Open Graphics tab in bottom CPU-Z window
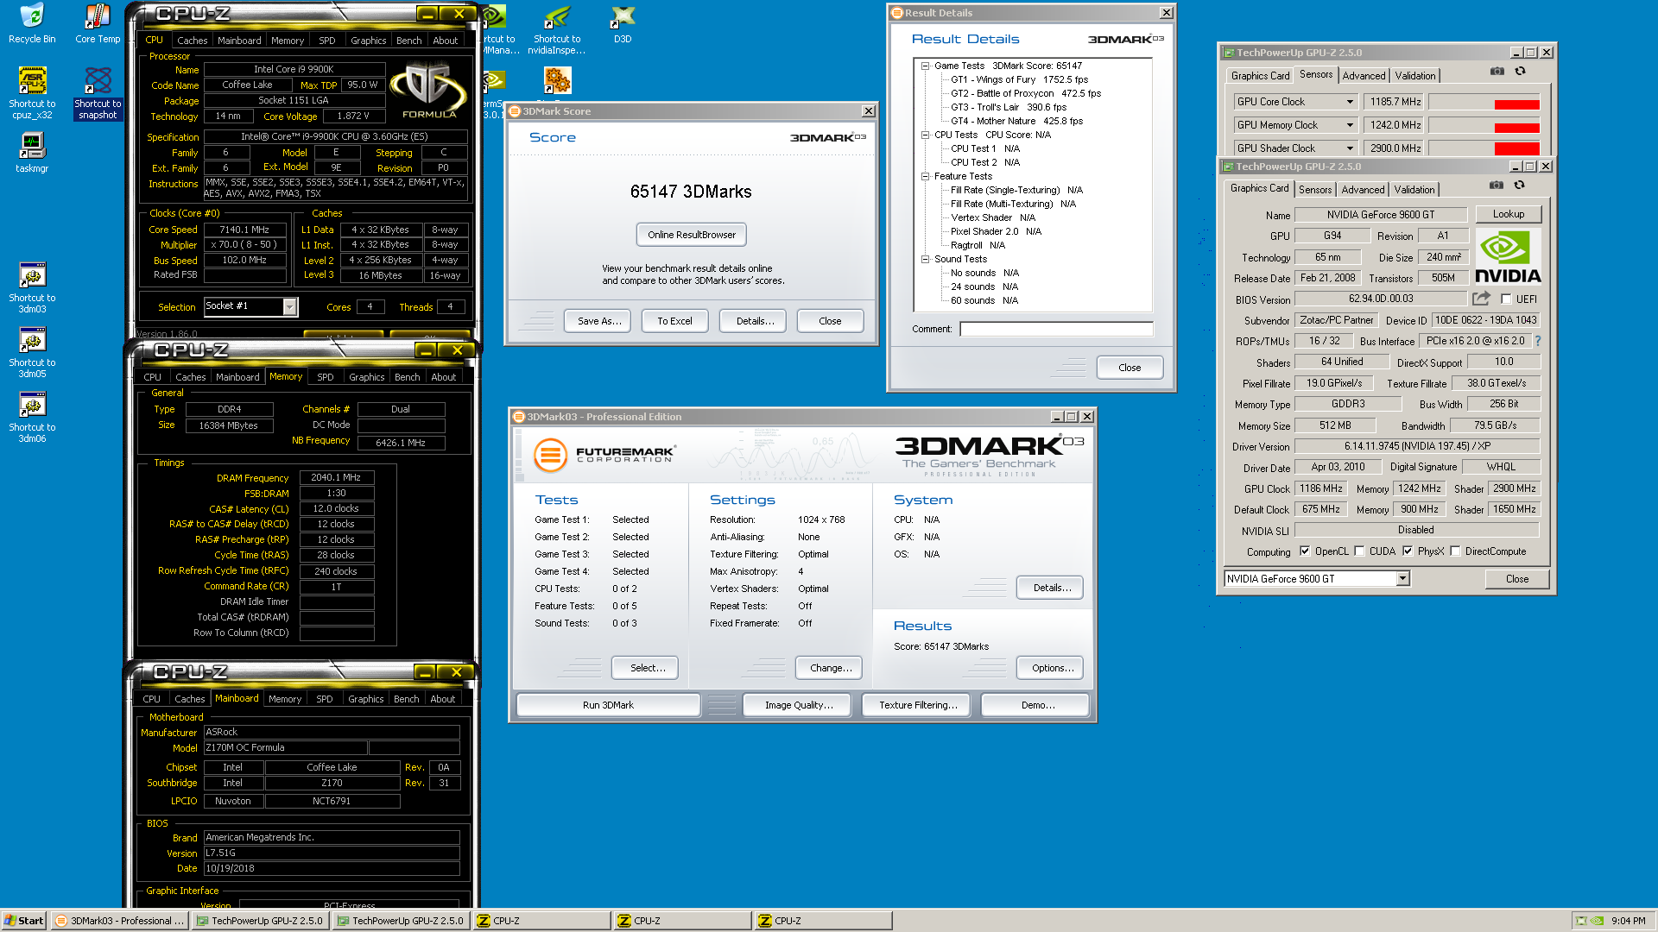This screenshot has width=1658, height=932. [x=366, y=699]
